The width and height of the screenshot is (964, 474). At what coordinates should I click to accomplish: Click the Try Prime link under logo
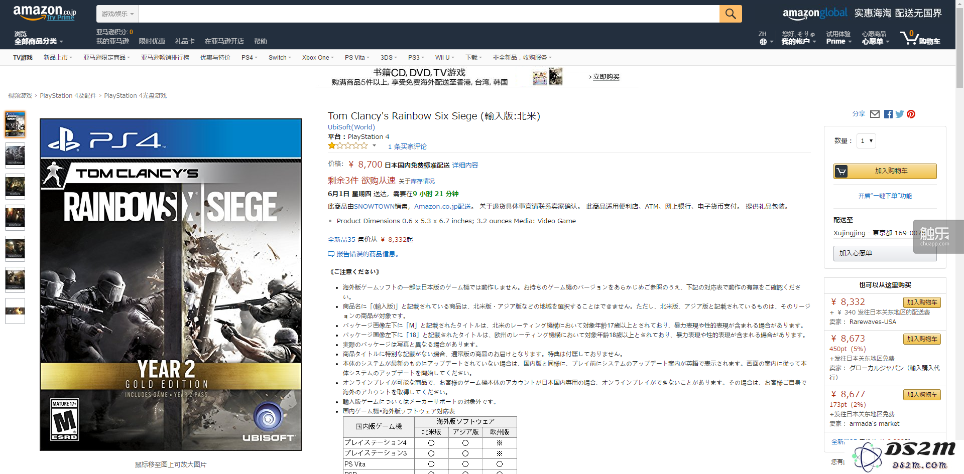[x=61, y=18]
